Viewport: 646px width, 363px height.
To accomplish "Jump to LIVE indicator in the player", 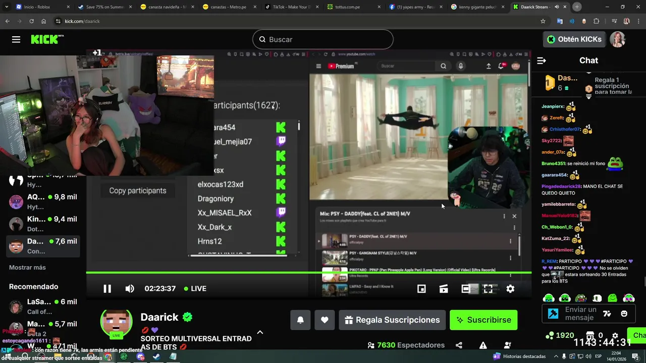I will (x=195, y=288).
